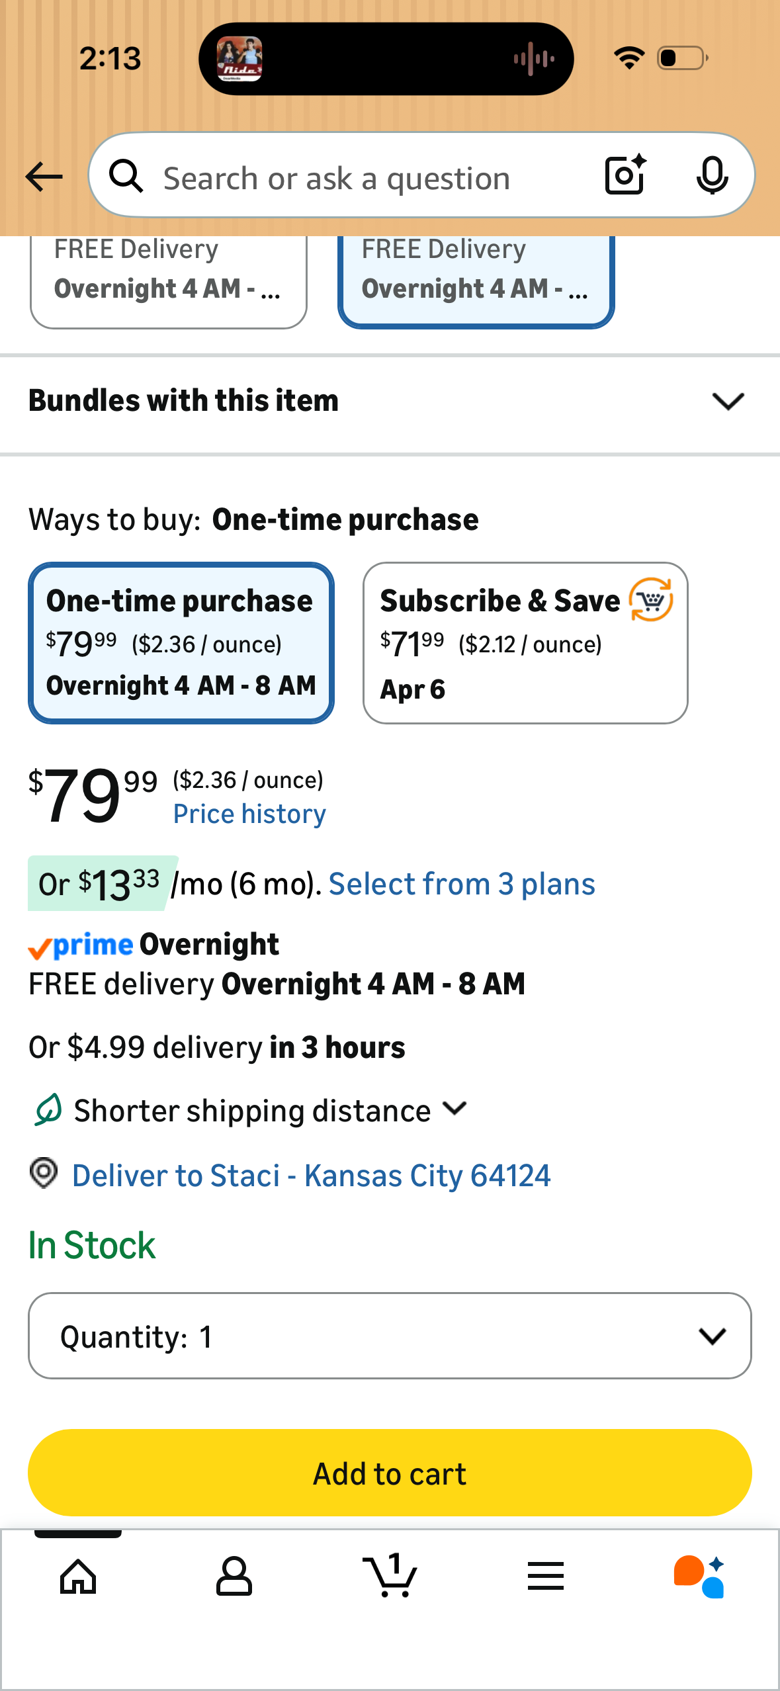Go to Home tab icon
Image resolution: width=780 pixels, height=1691 pixels.
tap(78, 1577)
